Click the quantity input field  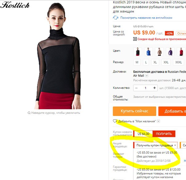(145, 88)
